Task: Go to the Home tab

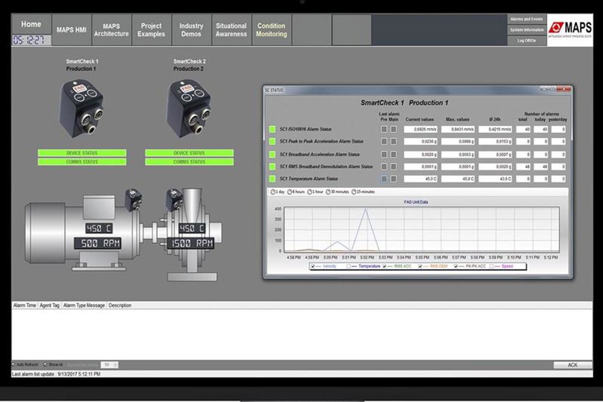Action: tap(31, 24)
